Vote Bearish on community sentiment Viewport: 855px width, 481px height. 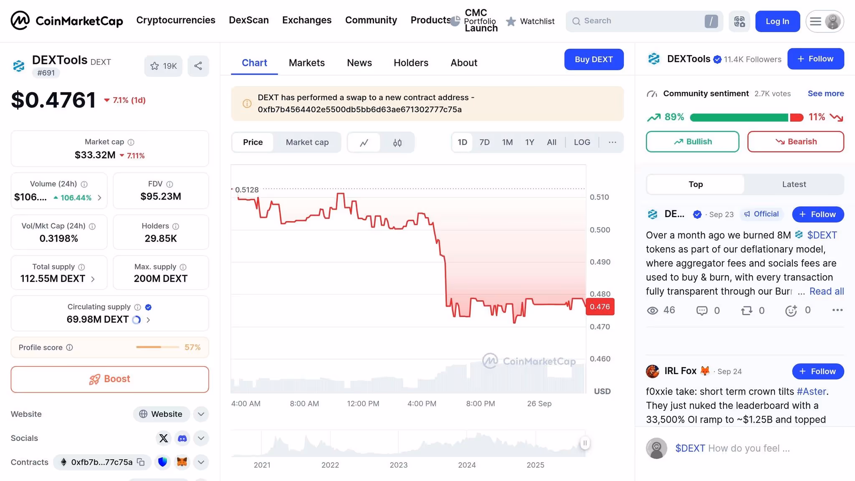pyautogui.click(x=795, y=141)
